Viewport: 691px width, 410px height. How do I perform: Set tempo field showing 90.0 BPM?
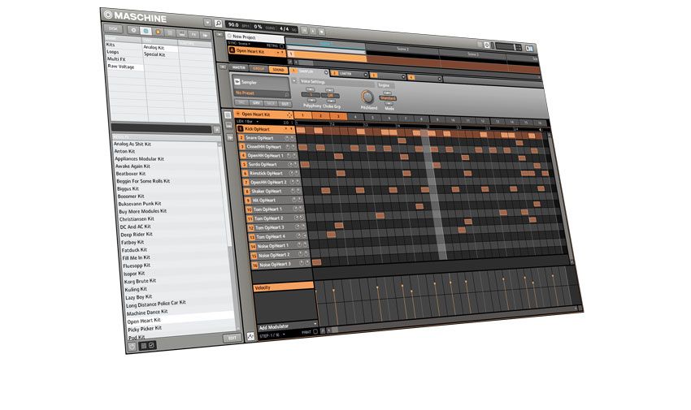pyautogui.click(x=233, y=25)
